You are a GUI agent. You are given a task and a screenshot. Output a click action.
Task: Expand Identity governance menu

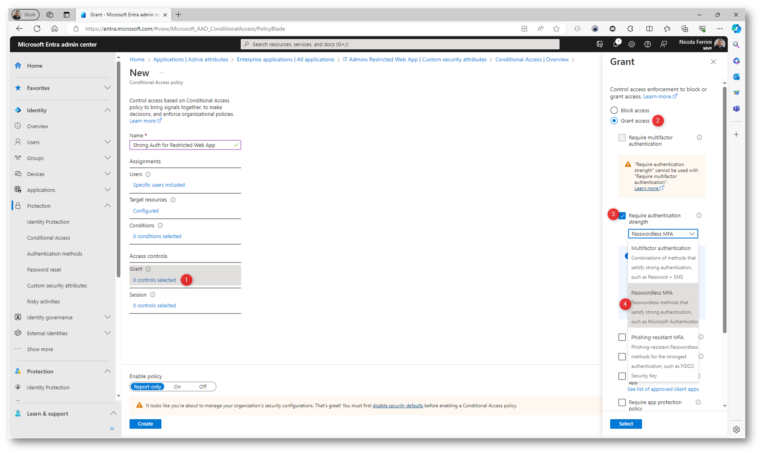click(108, 317)
